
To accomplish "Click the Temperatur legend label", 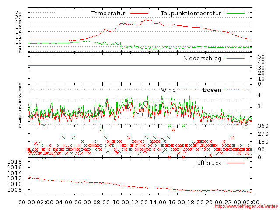I will (x=108, y=14).
